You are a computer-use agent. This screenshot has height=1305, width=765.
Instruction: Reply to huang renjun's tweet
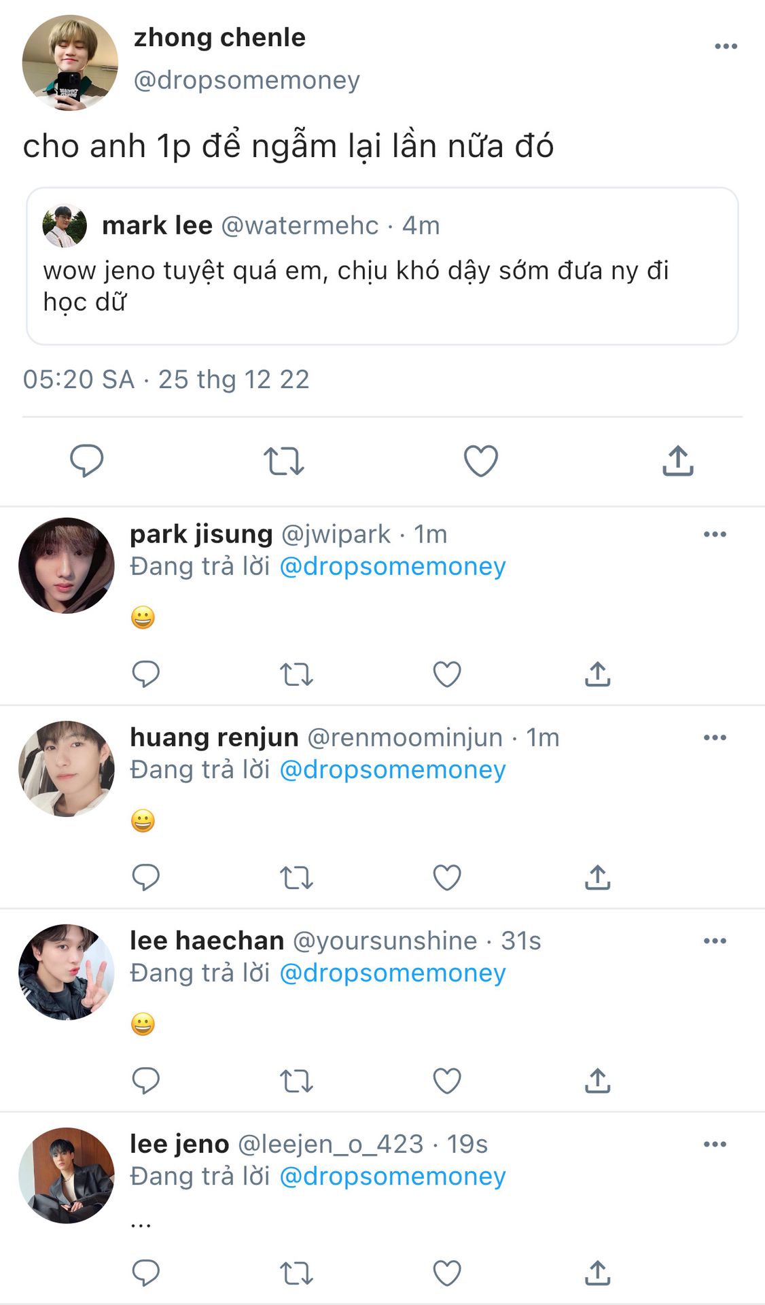[145, 877]
